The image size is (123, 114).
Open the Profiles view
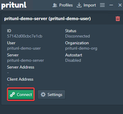[x=63, y=5]
